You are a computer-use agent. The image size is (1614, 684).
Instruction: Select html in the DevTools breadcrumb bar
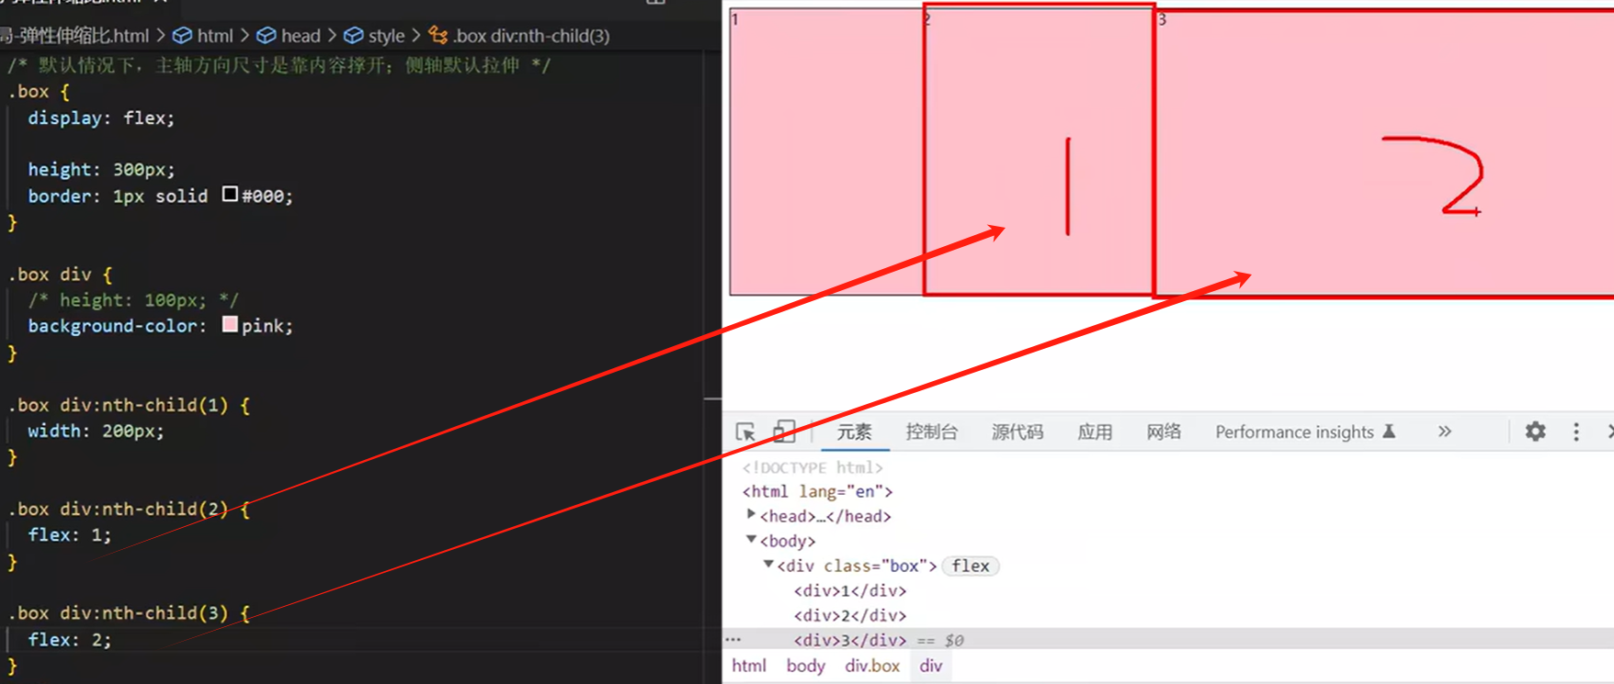pyautogui.click(x=749, y=666)
